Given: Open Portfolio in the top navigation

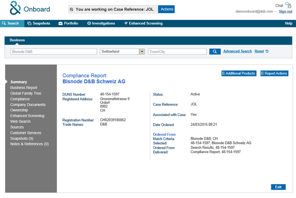Looking at the screenshot, I should 68,24.
